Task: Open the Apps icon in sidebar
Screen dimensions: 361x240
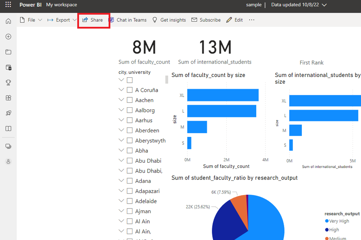Action: point(8,98)
